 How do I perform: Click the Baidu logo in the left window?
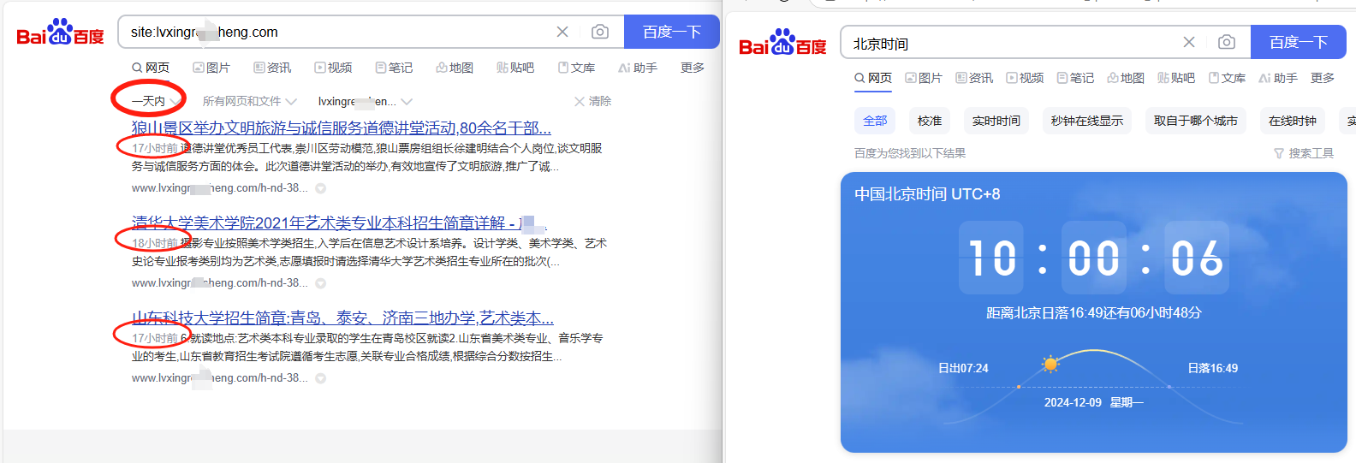(60, 33)
